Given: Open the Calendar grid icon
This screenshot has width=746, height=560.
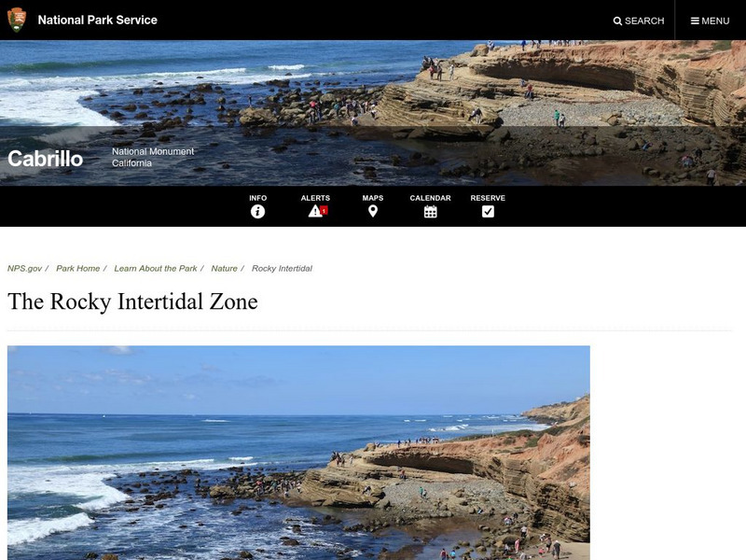Looking at the screenshot, I should (430, 212).
